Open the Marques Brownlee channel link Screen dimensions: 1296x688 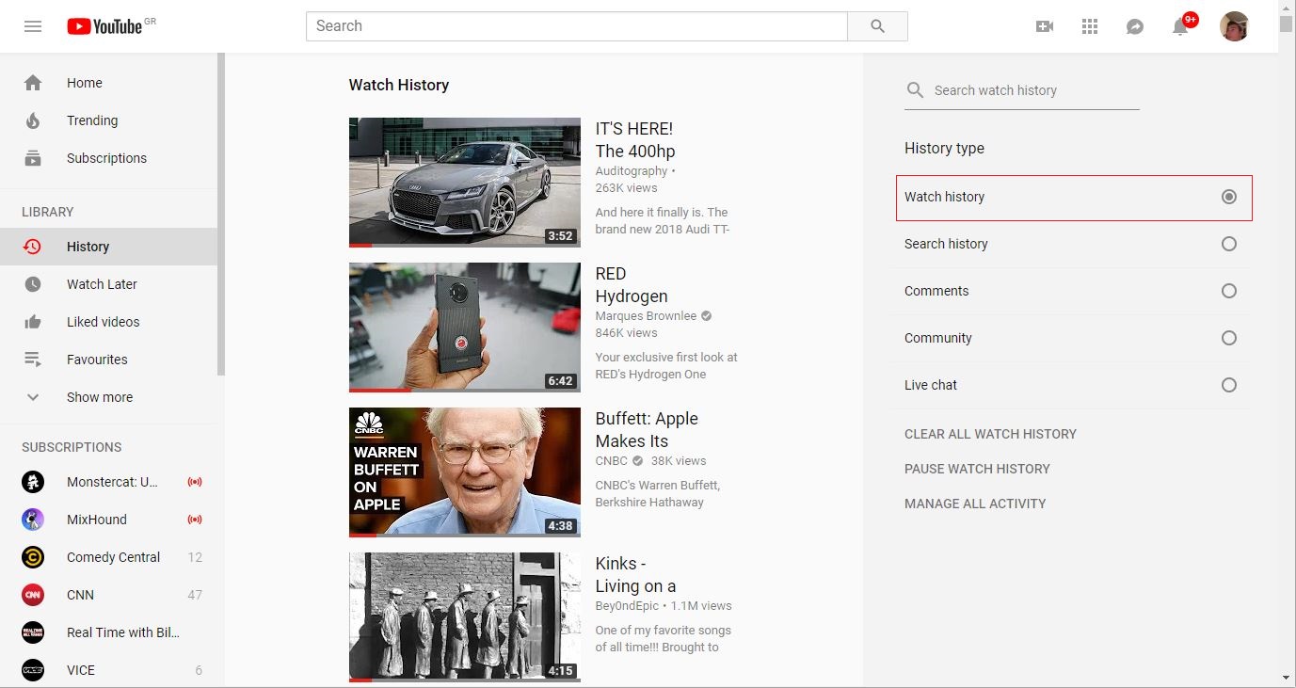[646, 316]
